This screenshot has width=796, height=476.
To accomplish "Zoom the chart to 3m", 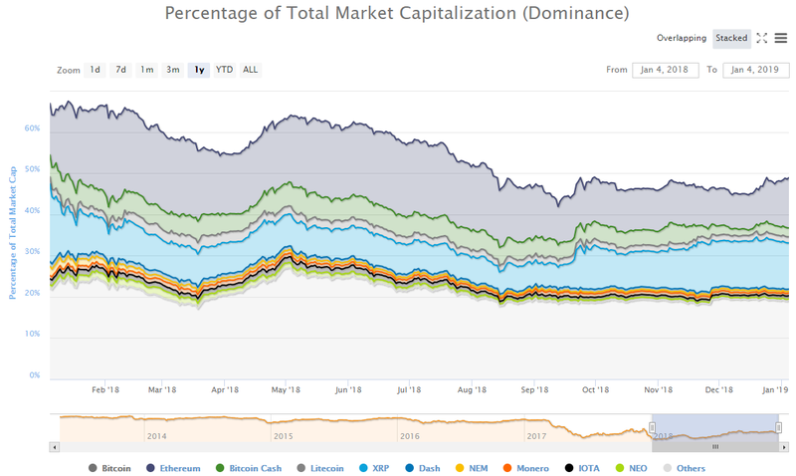I will pyautogui.click(x=172, y=70).
